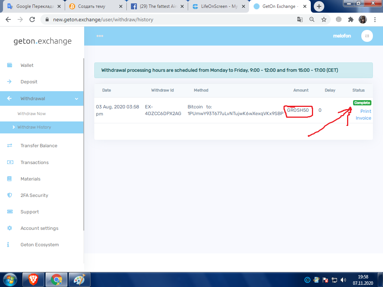Bookmark this page with the star

324,19
